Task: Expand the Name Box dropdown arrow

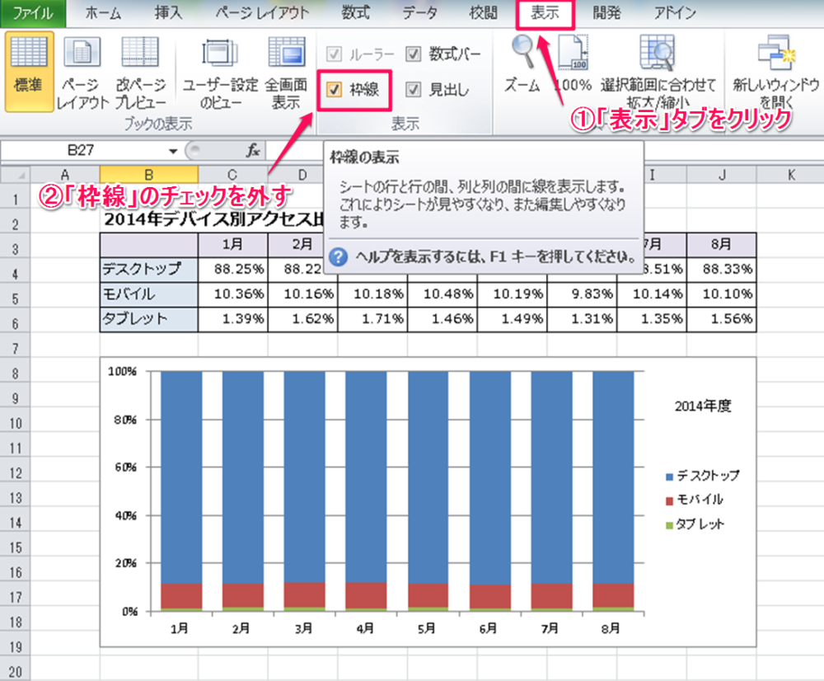Action: click(x=173, y=151)
